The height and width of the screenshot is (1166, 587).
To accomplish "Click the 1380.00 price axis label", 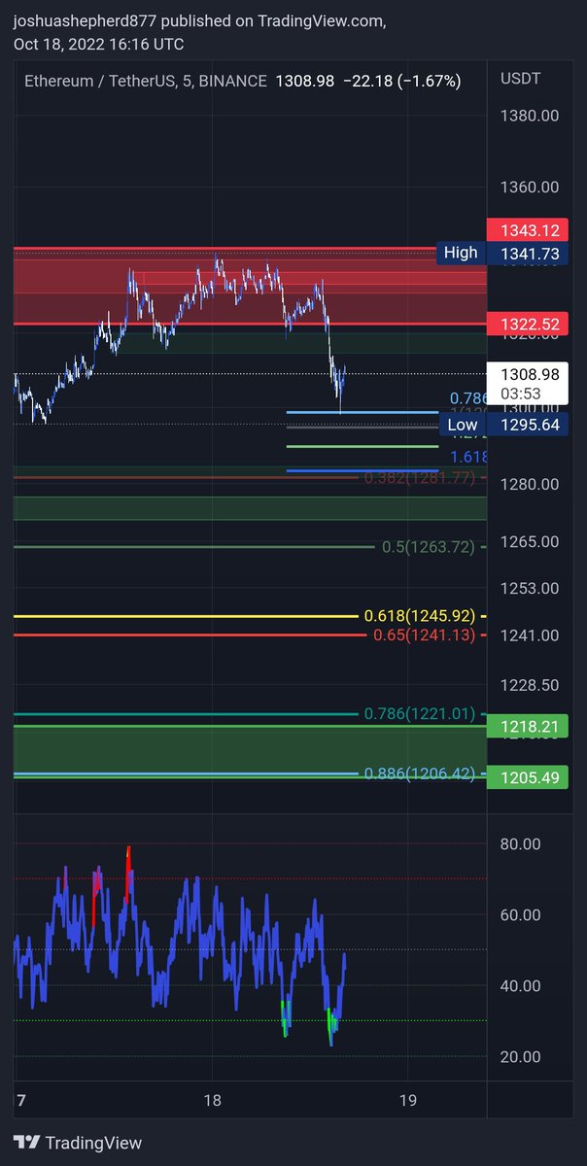I will tap(529, 116).
